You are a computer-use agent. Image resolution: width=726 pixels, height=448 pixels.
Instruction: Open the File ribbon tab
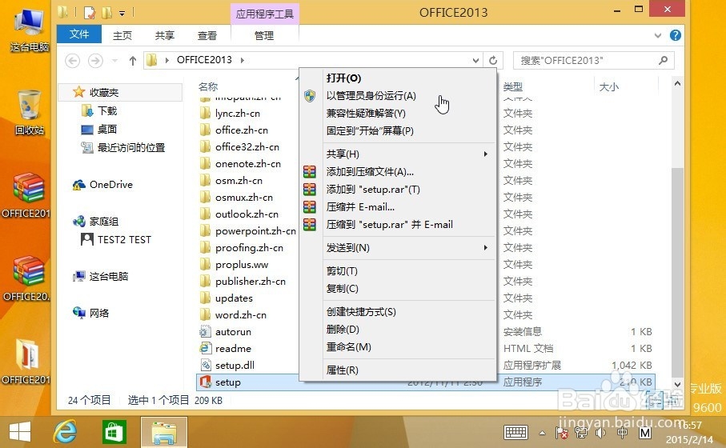tap(78, 34)
